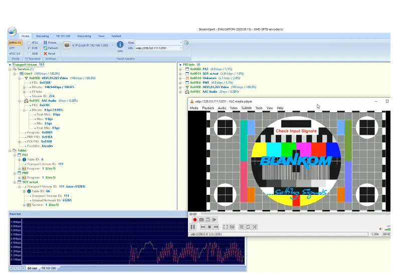Open the URL dropdown list
The height and width of the screenshot is (275, 403).
coord(180,48)
